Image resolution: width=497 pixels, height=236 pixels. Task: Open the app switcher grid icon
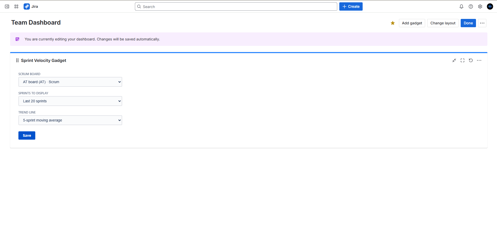pos(16,6)
